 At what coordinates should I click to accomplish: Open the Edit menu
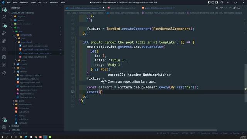[x=15, y=3]
